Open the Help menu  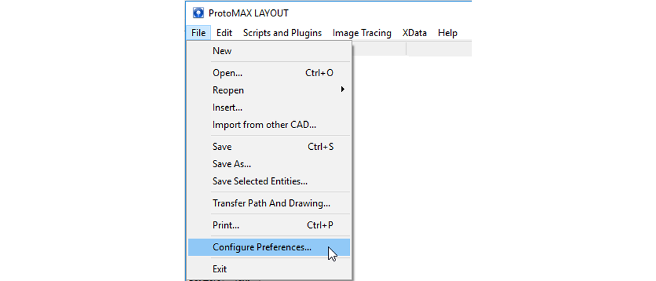click(x=448, y=32)
